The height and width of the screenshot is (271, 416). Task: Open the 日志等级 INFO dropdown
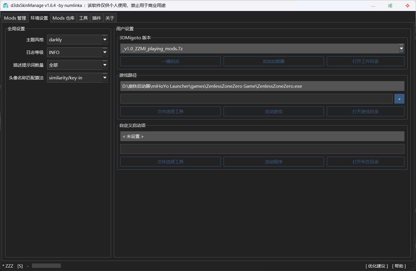[x=77, y=52]
